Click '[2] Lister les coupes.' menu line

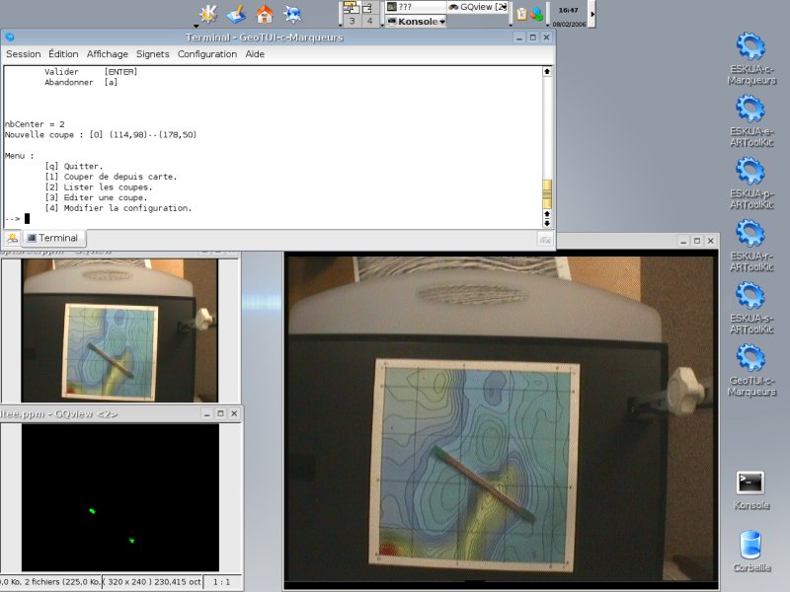click(x=98, y=187)
